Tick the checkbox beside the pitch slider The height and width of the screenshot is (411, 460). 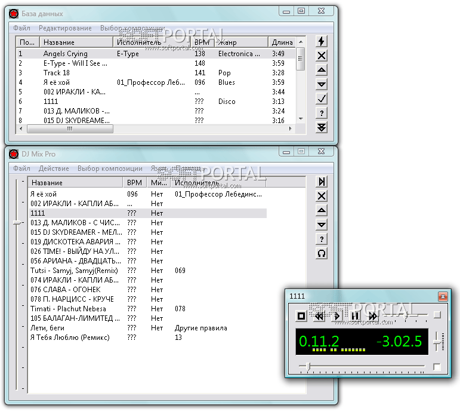tap(437, 315)
